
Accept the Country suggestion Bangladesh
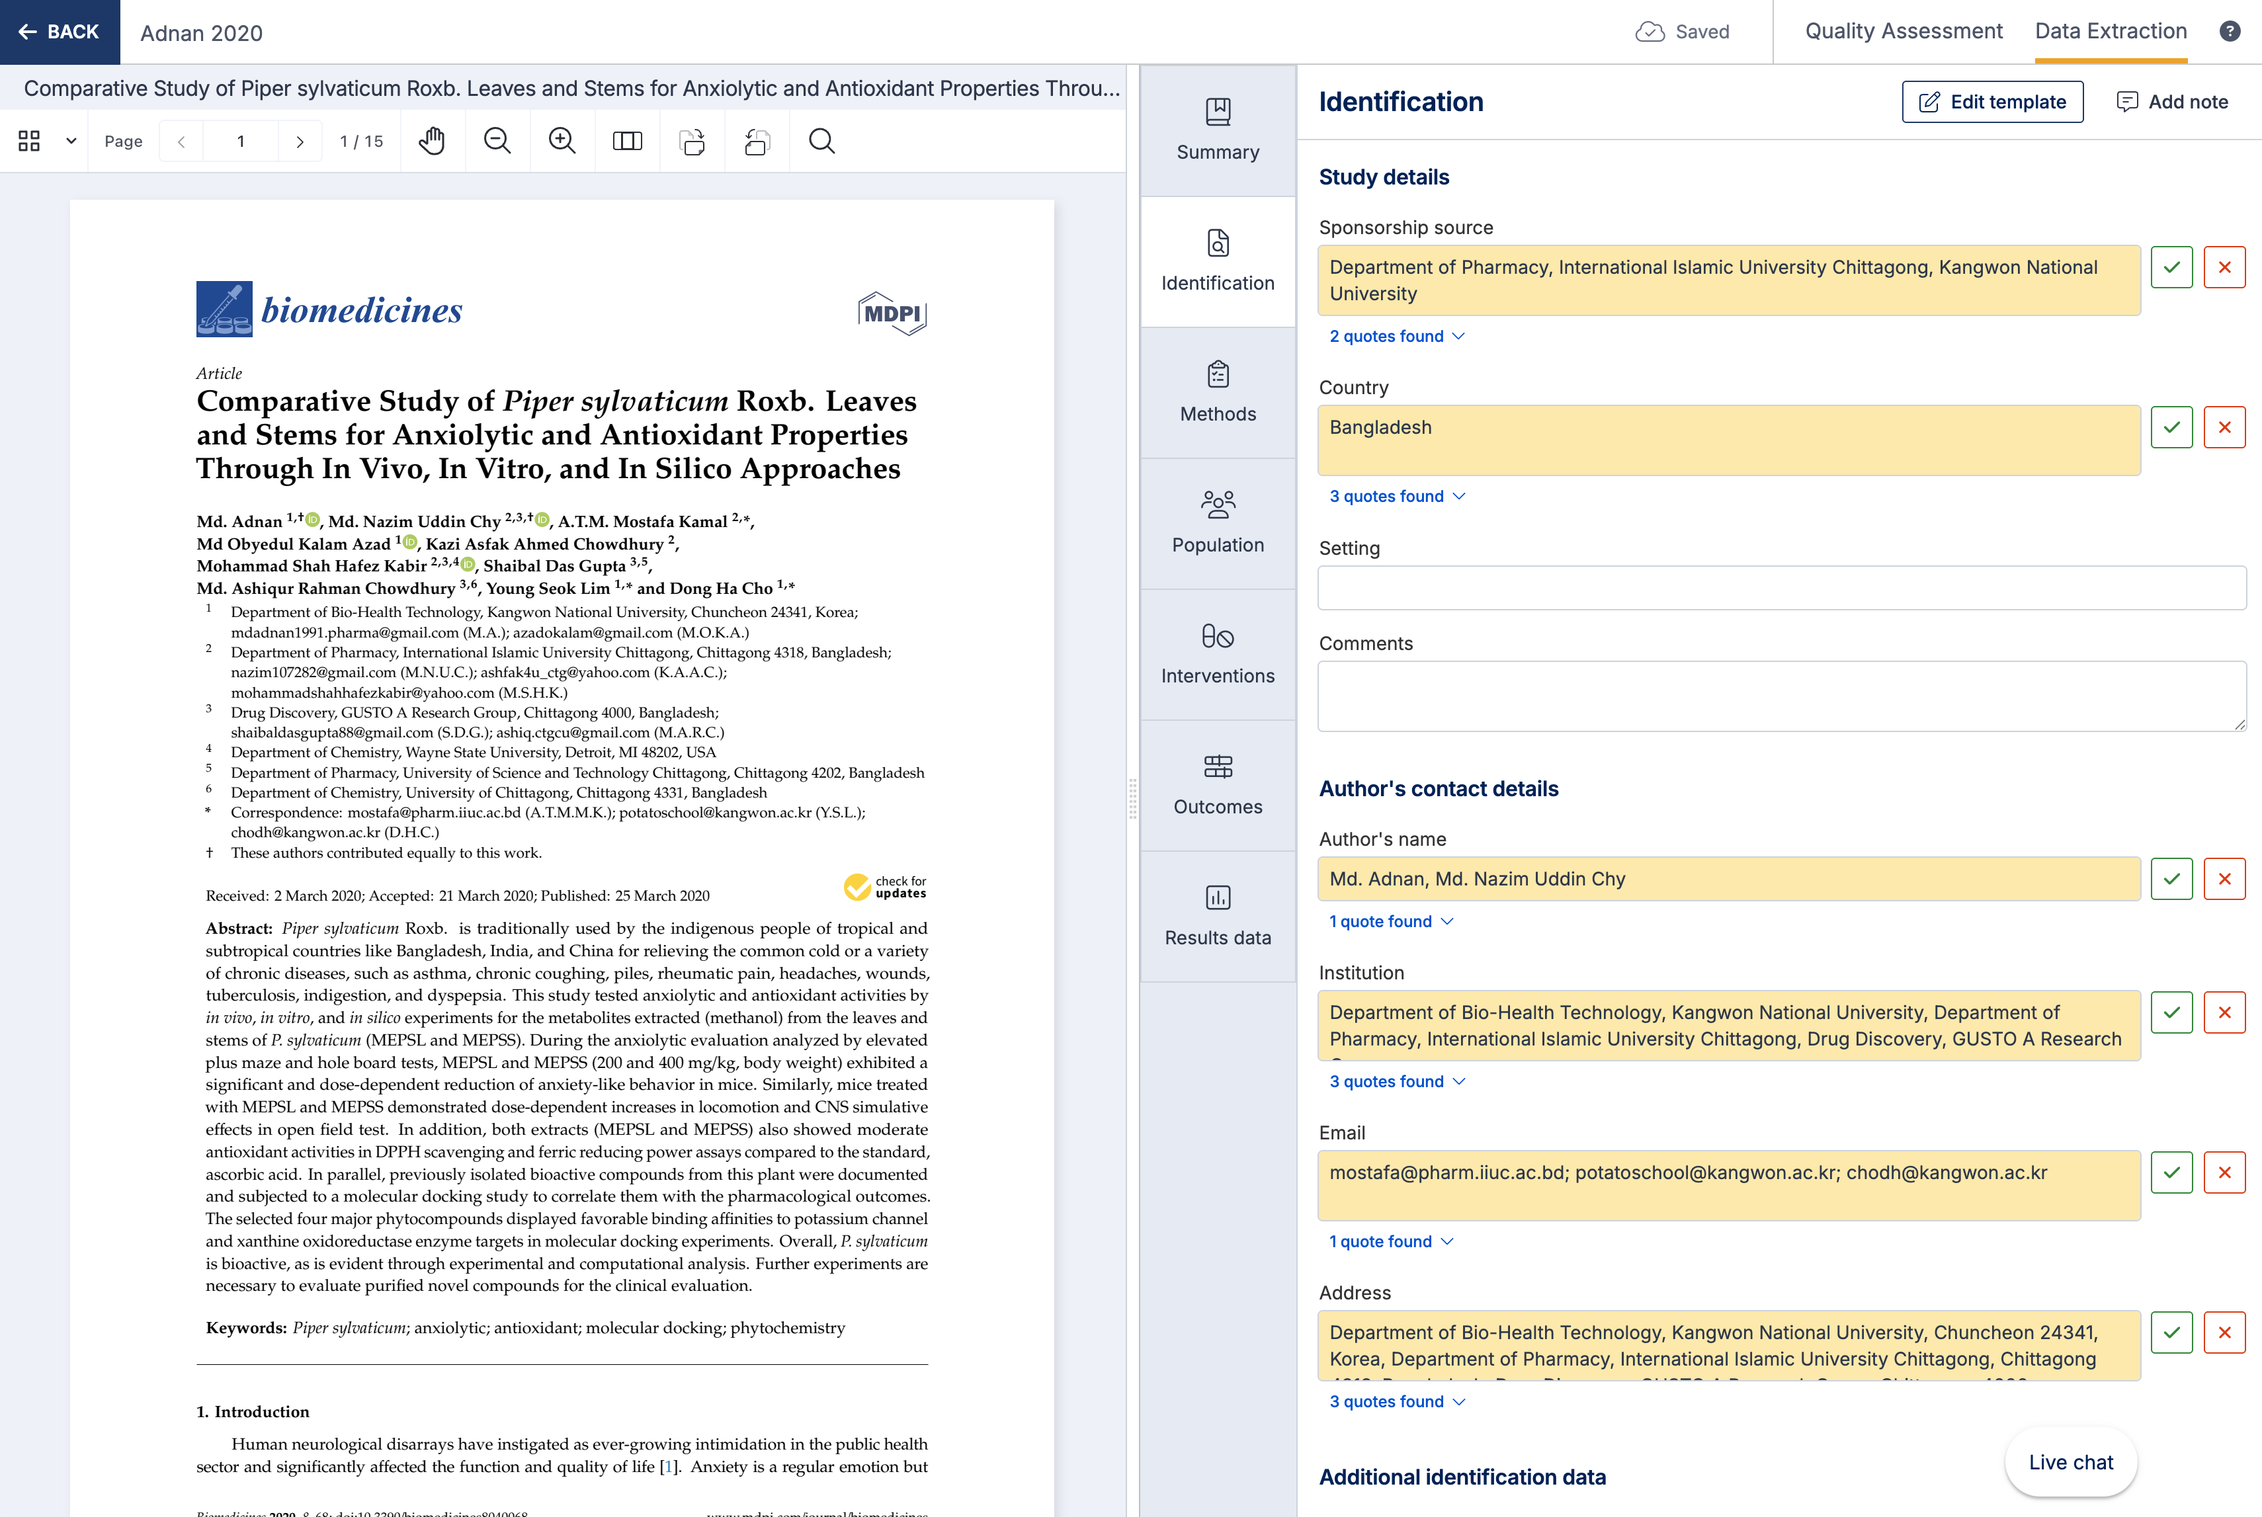[2171, 427]
